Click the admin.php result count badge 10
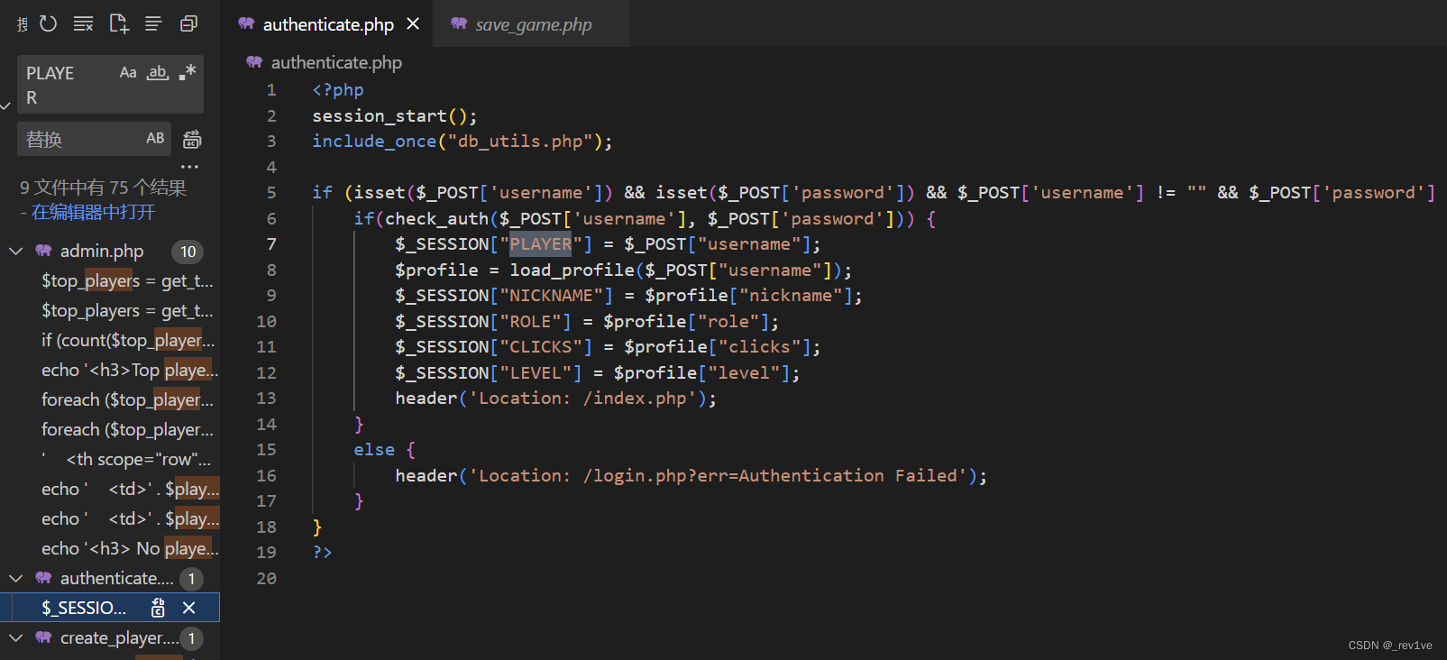The height and width of the screenshot is (660, 1447). tap(188, 252)
